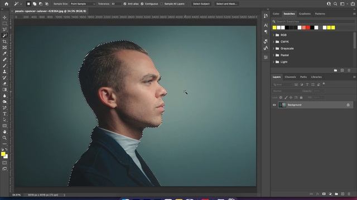This screenshot has height=200, width=357.
Task: Click the Search Swatches field
Action: 313,22
